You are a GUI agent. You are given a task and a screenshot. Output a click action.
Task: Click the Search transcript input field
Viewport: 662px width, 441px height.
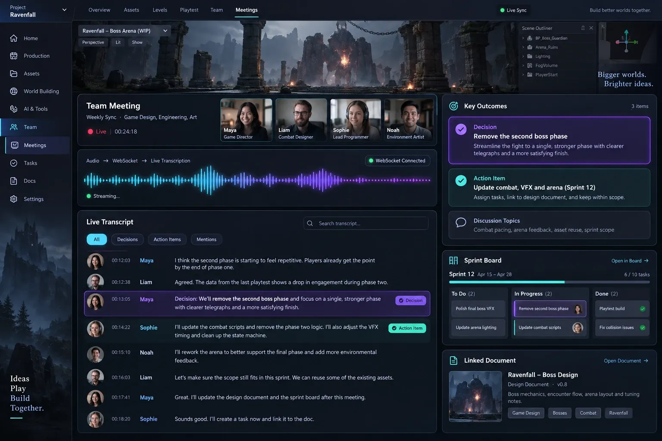pos(366,224)
